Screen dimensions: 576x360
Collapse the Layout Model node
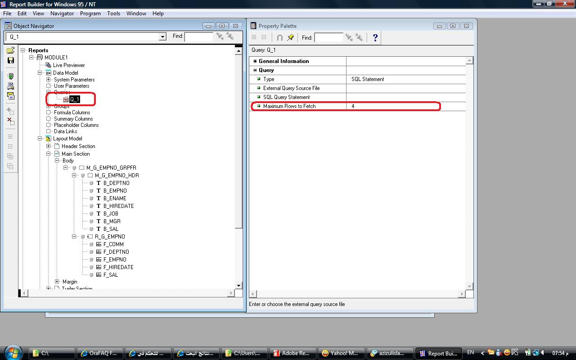40,139
